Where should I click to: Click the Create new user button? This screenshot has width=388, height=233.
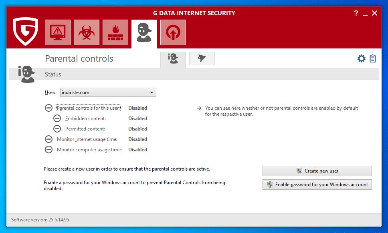point(317,171)
